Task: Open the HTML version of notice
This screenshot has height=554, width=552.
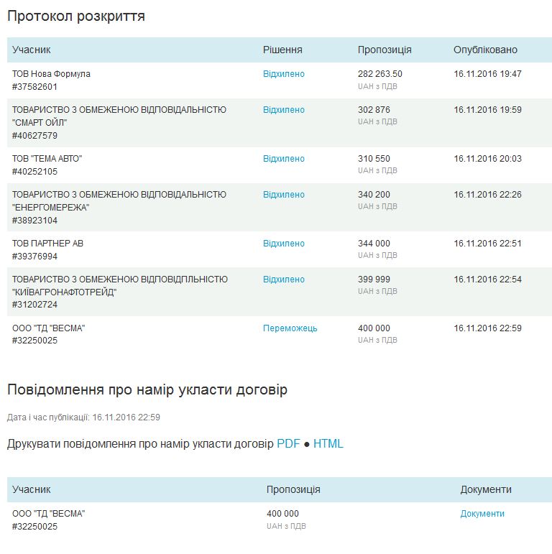Action: tap(328, 444)
